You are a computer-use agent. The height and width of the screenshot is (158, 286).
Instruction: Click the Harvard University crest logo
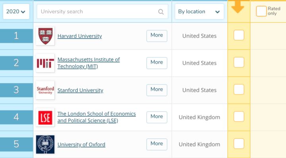(45, 36)
